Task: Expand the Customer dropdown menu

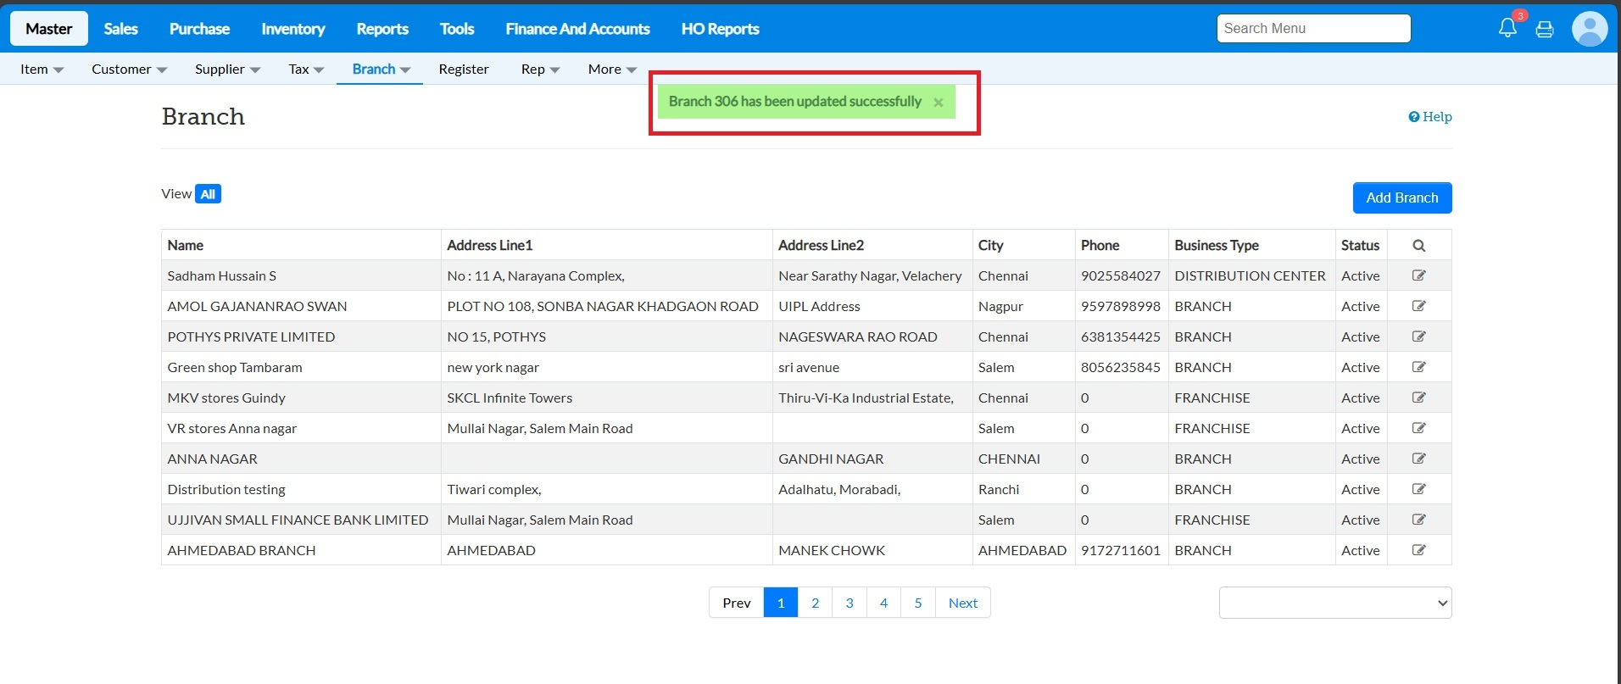Action: pyautogui.click(x=129, y=70)
